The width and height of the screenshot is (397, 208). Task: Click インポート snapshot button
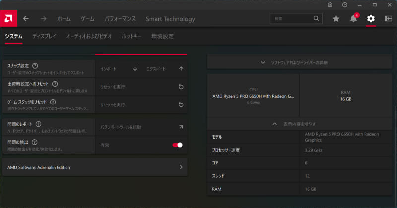[x=119, y=69]
